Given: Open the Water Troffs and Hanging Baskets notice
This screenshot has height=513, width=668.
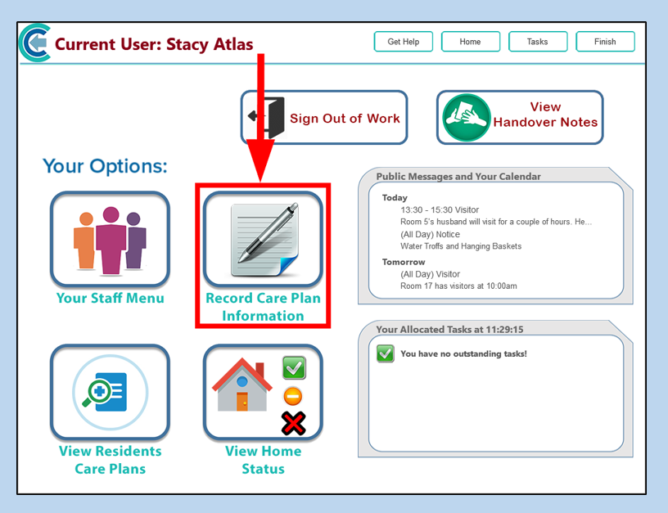Looking at the screenshot, I should coord(460,246).
